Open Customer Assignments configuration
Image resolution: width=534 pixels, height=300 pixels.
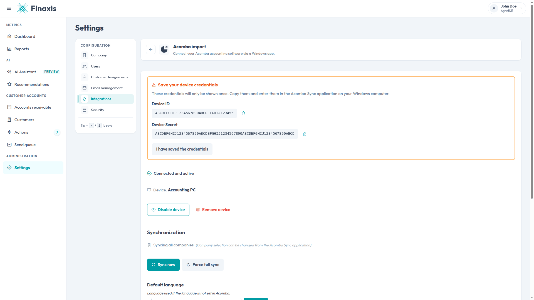click(x=106, y=77)
